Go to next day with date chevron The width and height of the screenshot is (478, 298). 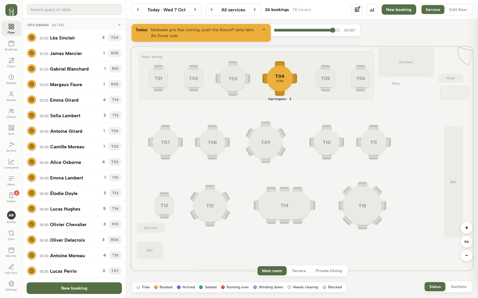[x=195, y=10]
